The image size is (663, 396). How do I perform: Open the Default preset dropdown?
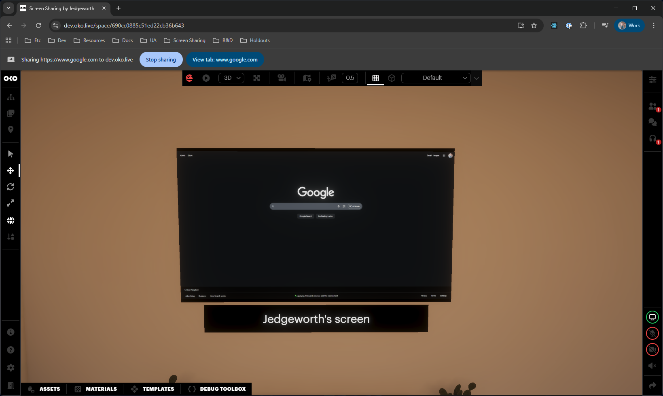436,78
